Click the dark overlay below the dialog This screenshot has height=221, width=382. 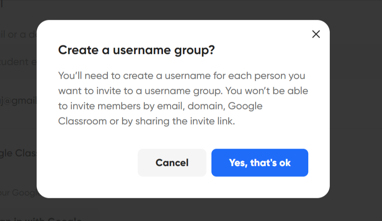183,209
